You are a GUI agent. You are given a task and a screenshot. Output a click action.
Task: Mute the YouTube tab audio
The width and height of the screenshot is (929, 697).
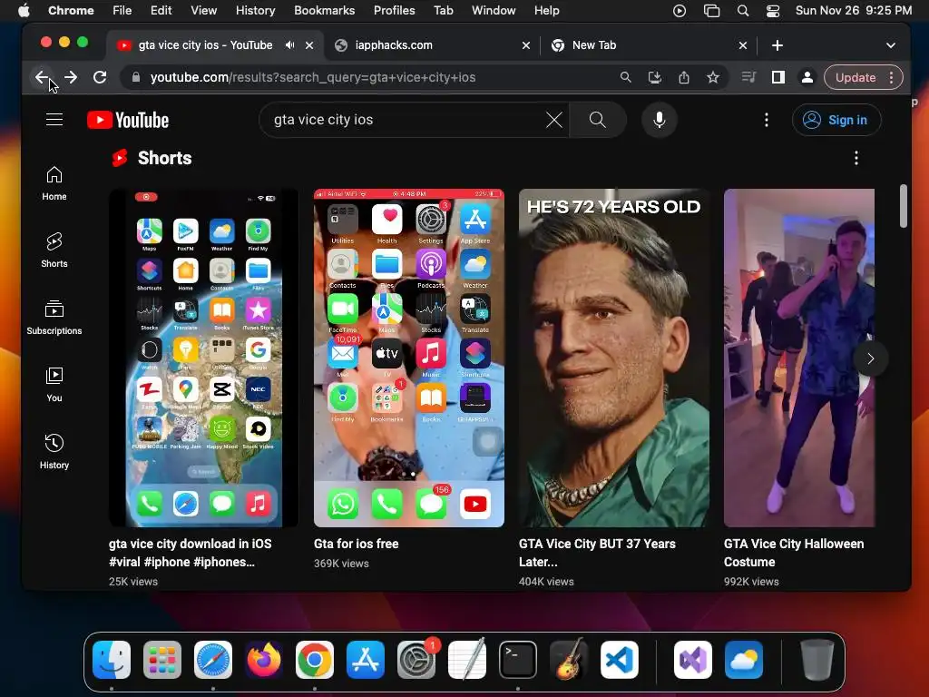(289, 45)
